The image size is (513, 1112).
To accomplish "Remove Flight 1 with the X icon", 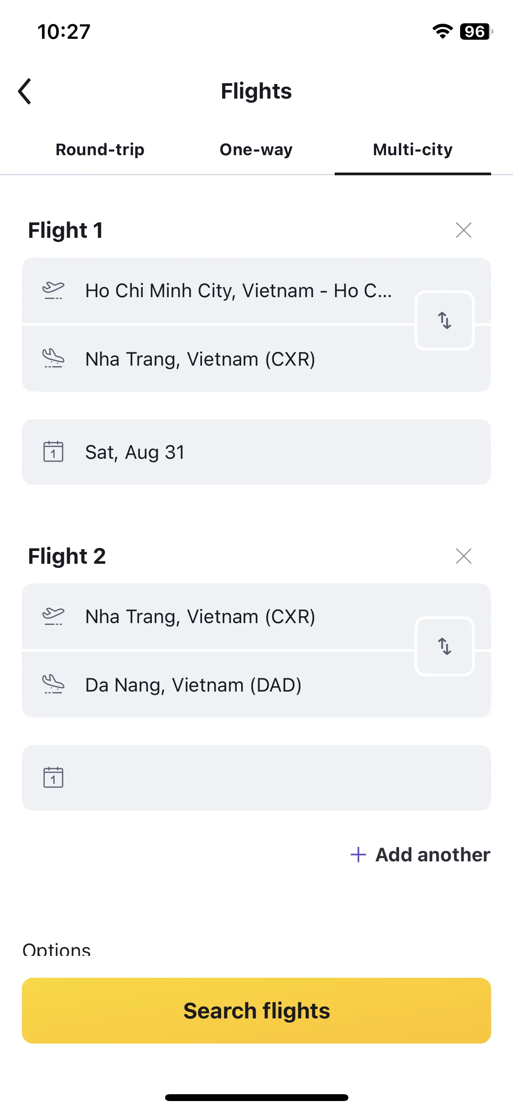I will [x=464, y=230].
